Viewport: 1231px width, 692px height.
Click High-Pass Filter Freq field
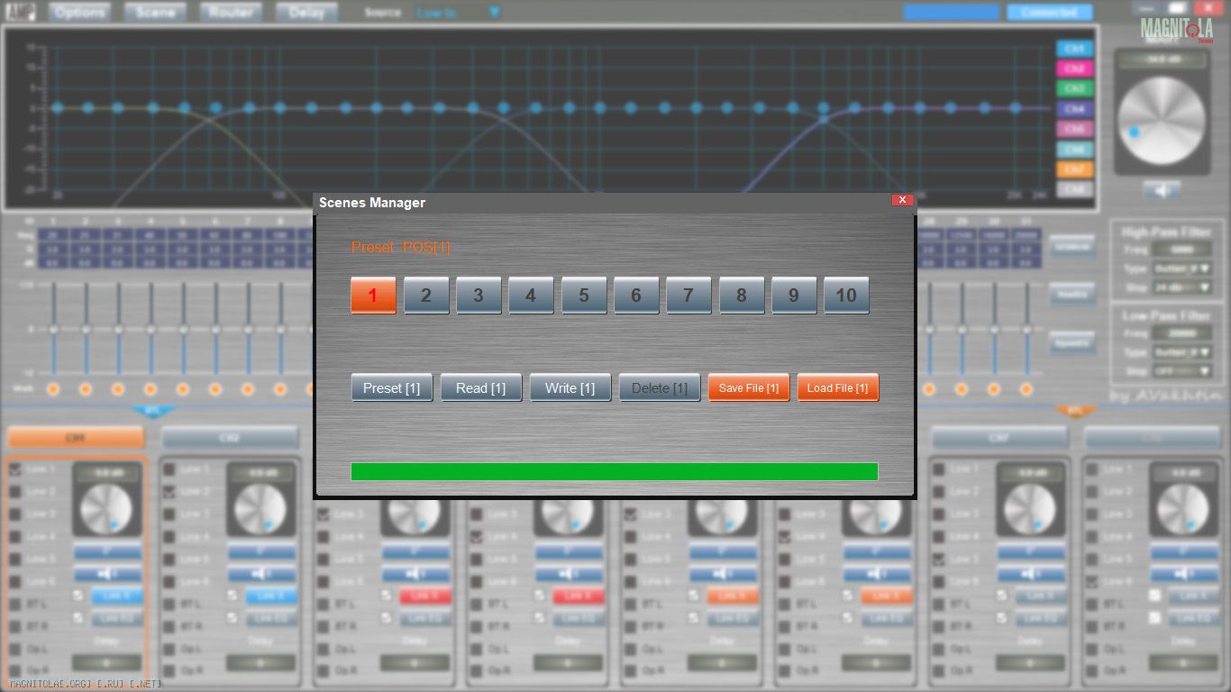(1181, 250)
